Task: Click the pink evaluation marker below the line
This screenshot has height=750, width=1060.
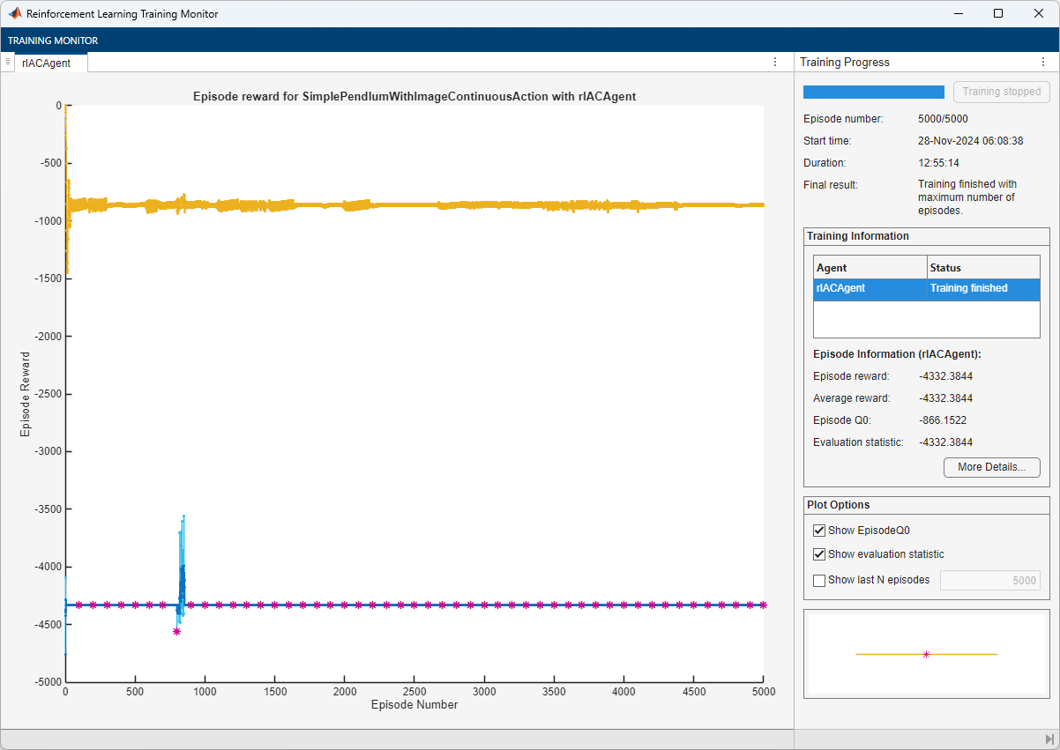Action: point(176,631)
